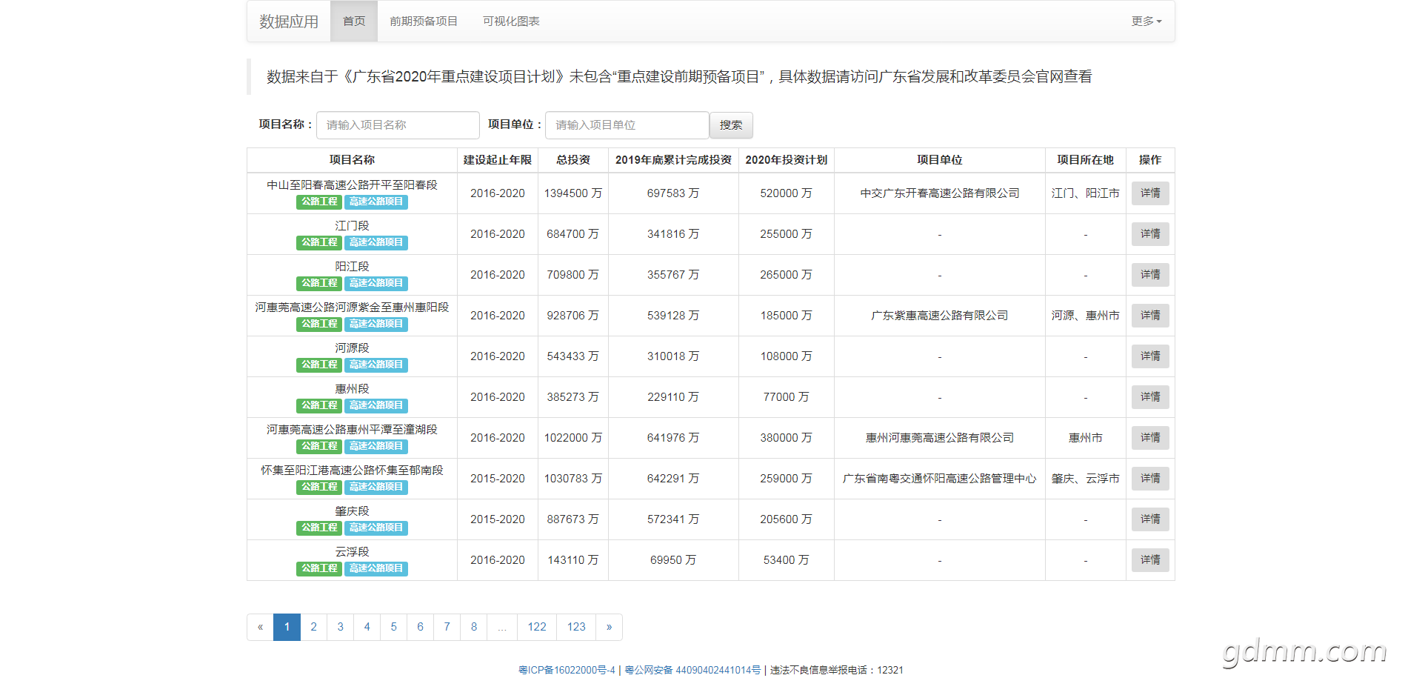Select the 1394500 万 total investment cell

click(573, 193)
